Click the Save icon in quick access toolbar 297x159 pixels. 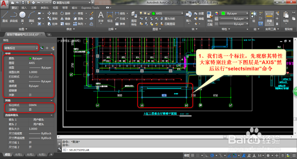(23, 3)
